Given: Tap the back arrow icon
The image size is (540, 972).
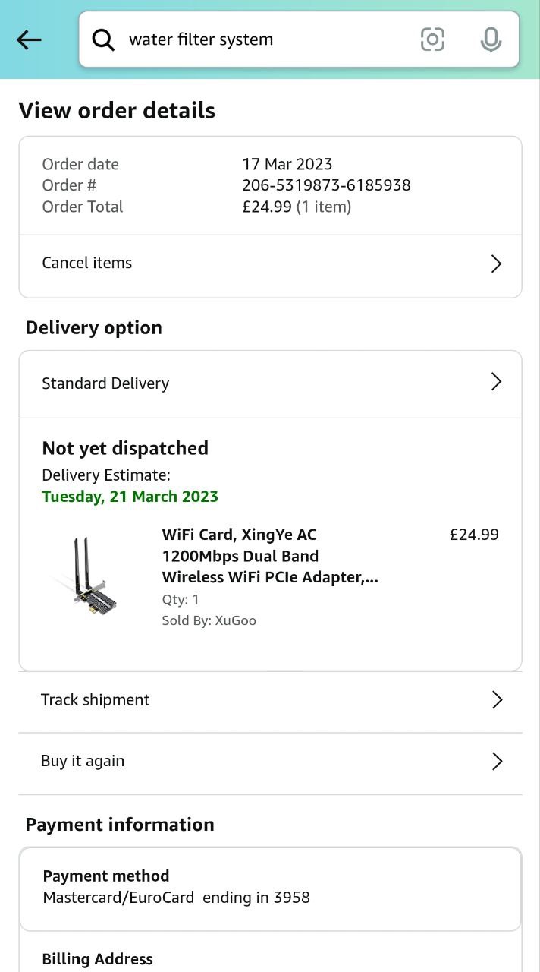Looking at the screenshot, I should (29, 39).
